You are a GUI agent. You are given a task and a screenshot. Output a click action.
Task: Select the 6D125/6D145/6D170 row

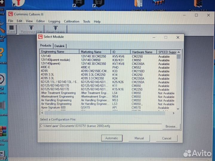[x=108, y=89]
